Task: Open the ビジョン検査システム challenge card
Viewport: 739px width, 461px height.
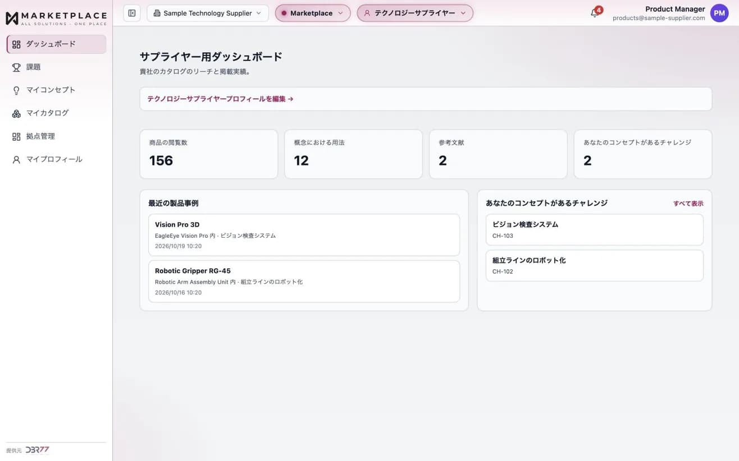Action: [x=594, y=229]
